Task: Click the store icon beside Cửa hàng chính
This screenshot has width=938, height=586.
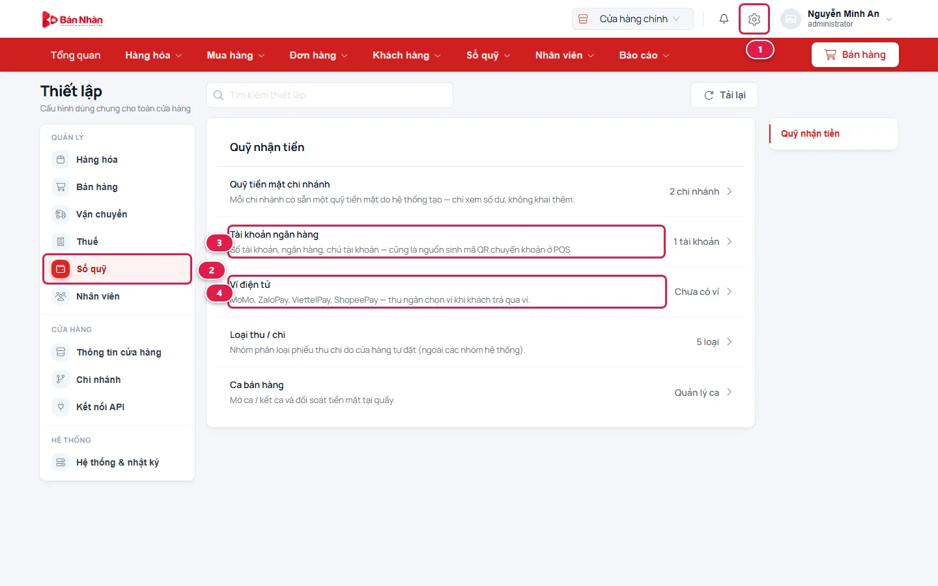Action: pyautogui.click(x=583, y=19)
